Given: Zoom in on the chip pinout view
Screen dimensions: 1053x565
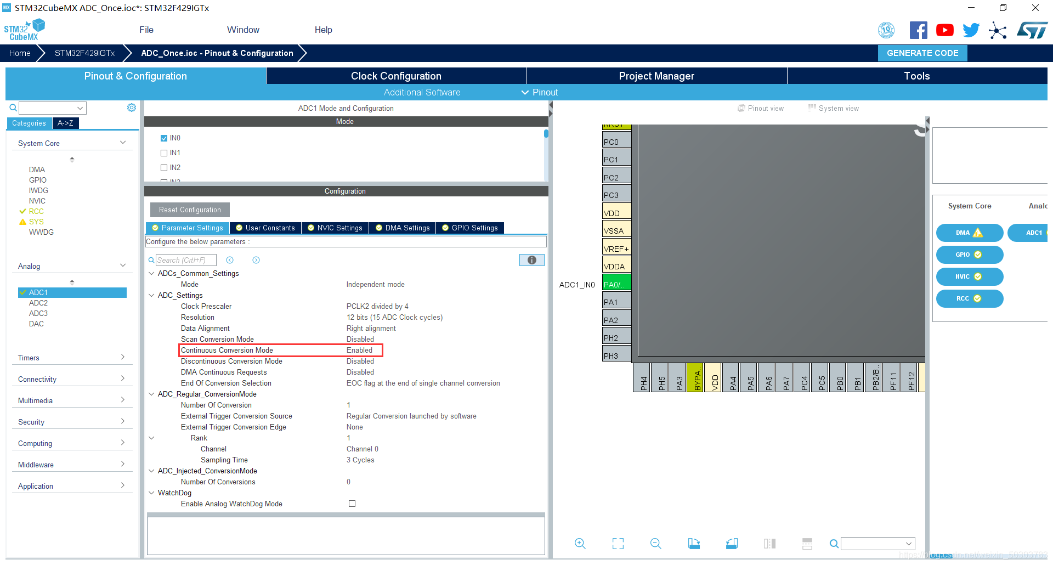Looking at the screenshot, I should click(580, 544).
